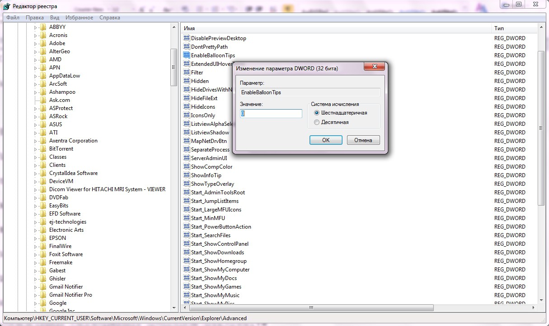Expand the ASUS tree node
Image resolution: width=549 pixels, height=326 pixels.
(36, 124)
